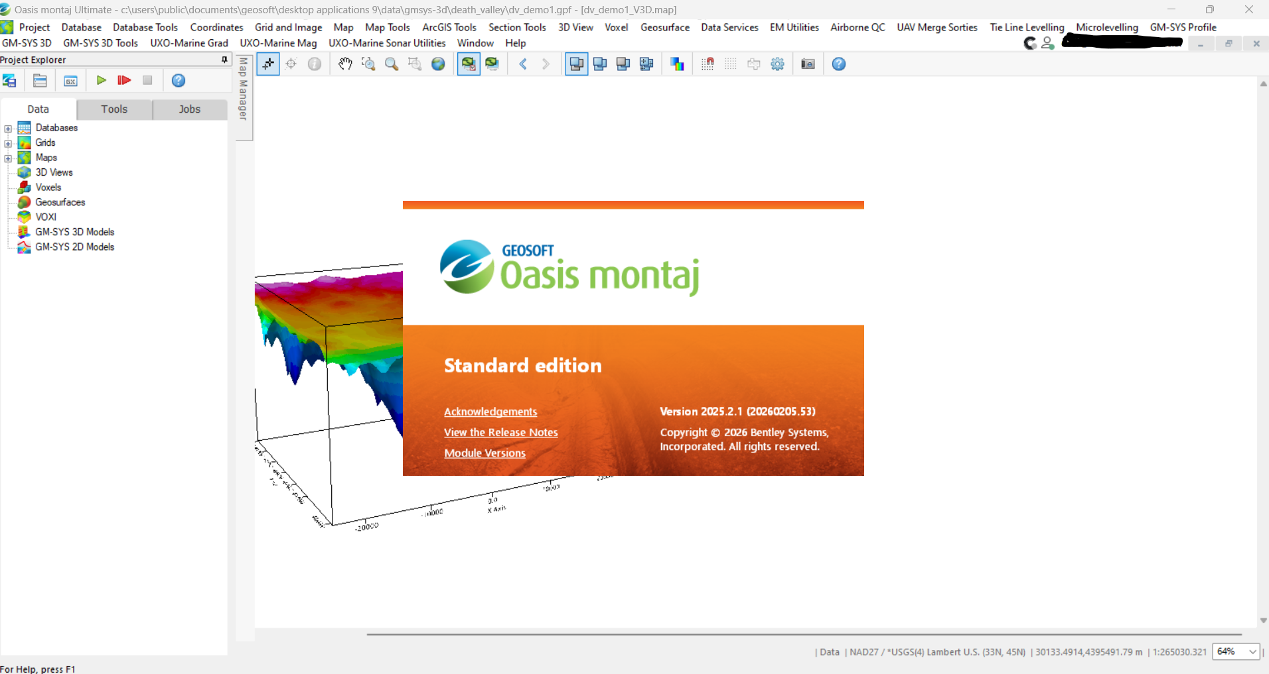
Task: Open the GM-SYS 3D menu
Action: pyautogui.click(x=27, y=43)
